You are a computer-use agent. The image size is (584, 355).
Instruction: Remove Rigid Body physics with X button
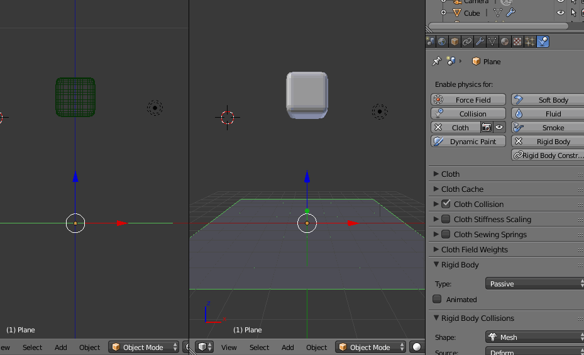pyautogui.click(x=519, y=142)
